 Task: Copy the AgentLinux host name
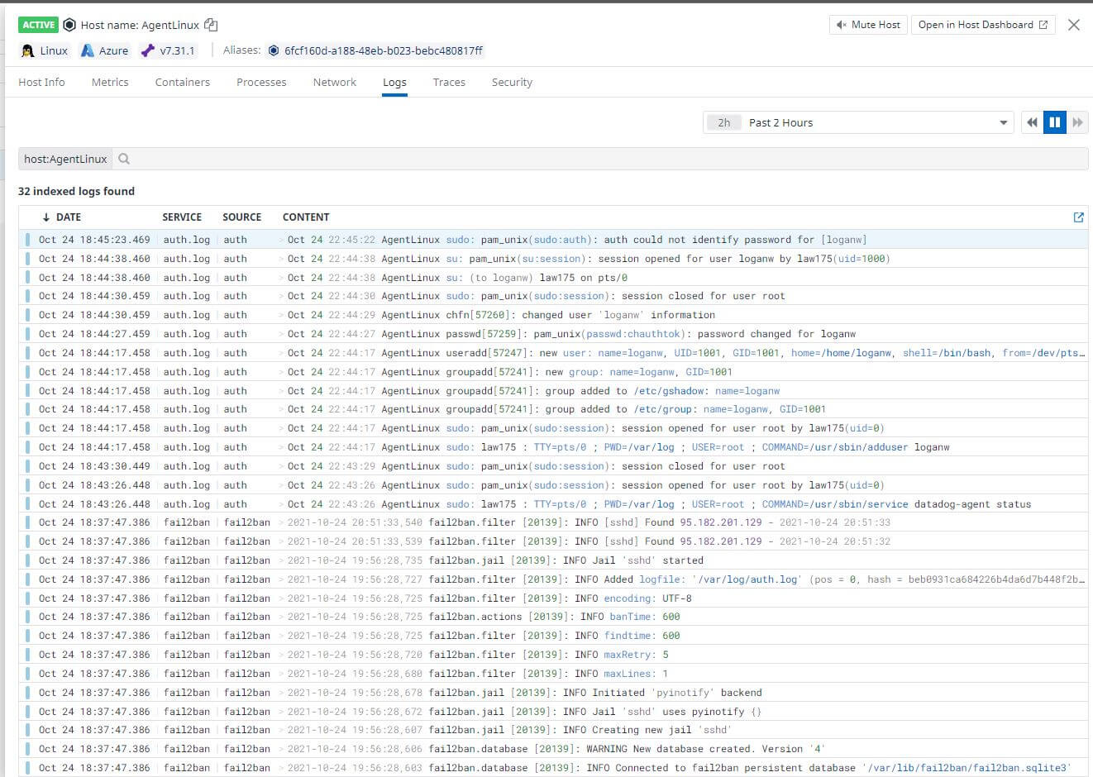coord(211,25)
